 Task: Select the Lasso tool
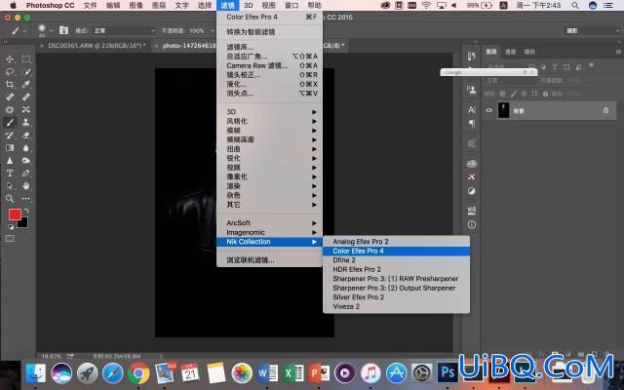(10, 71)
